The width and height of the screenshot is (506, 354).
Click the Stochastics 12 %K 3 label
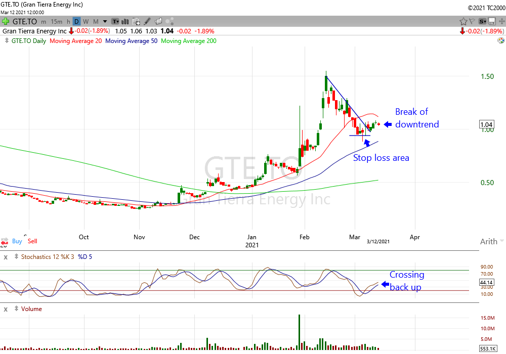coord(48,257)
